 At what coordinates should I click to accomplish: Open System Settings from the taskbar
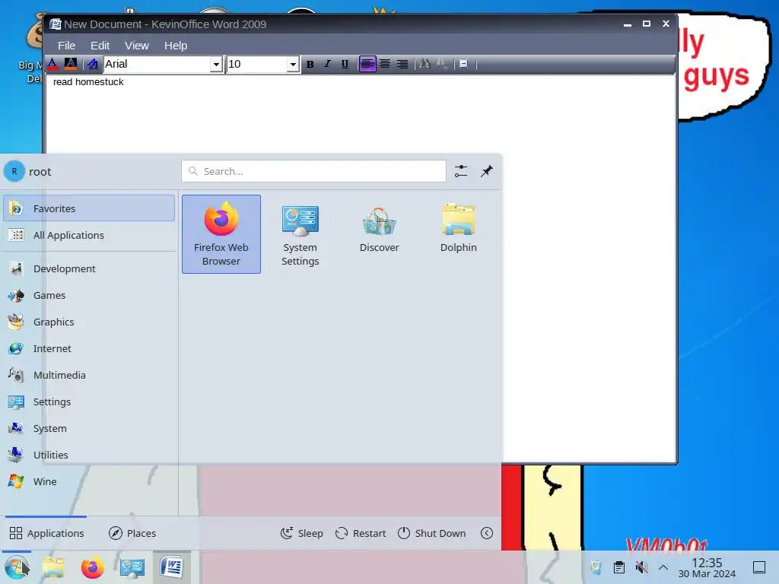tap(132, 567)
